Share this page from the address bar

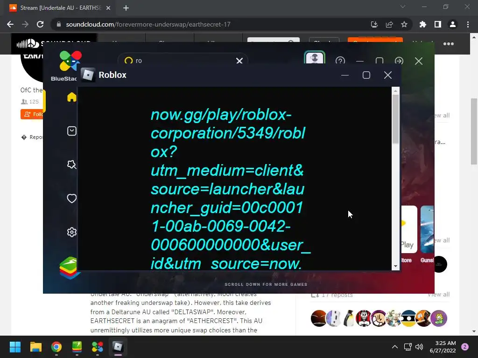click(x=389, y=24)
